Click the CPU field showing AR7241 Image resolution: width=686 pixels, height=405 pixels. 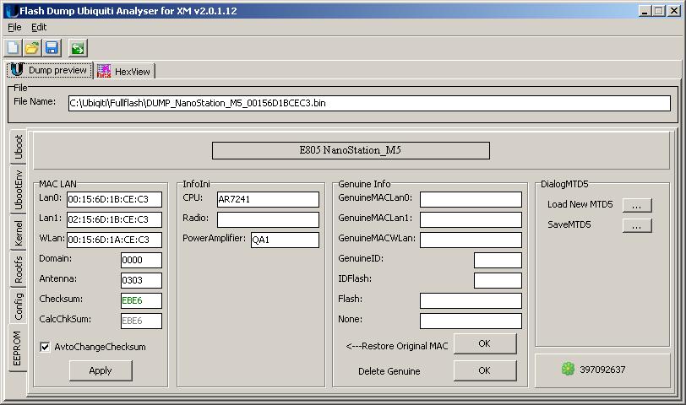[x=268, y=199]
